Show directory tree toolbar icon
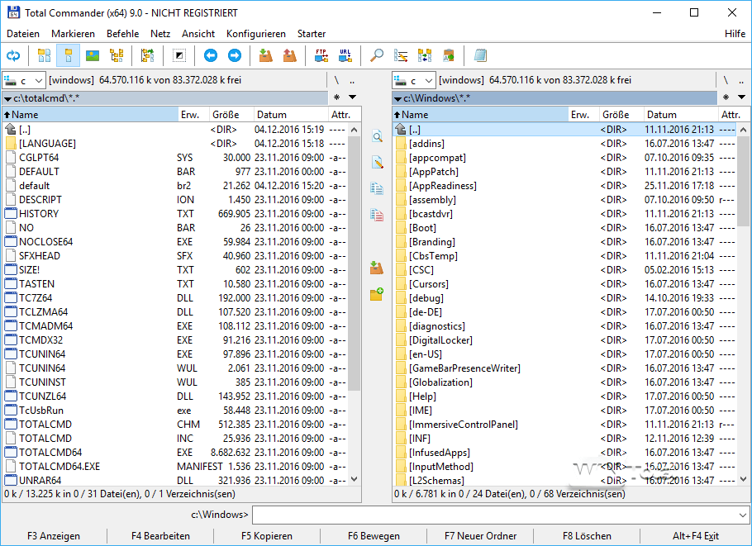This screenshot has width=752, height=546. coord(116,55)
